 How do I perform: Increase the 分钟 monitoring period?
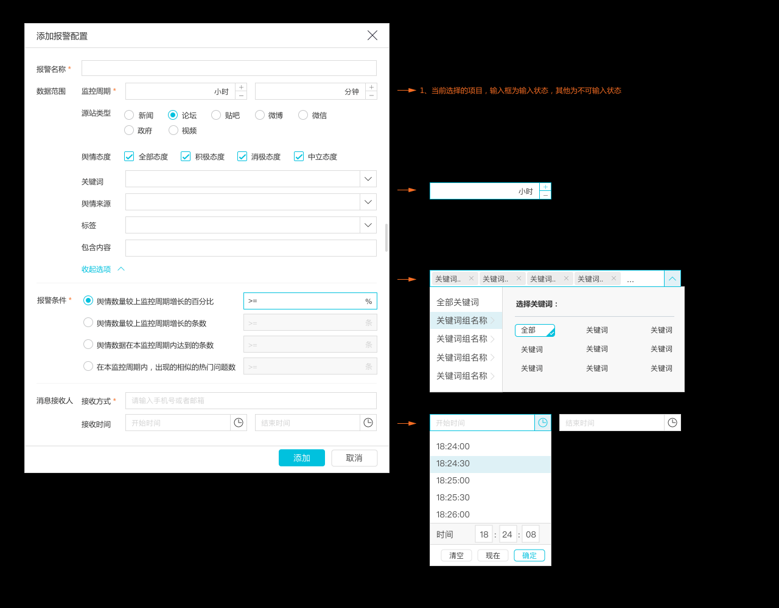pos(371,87)
